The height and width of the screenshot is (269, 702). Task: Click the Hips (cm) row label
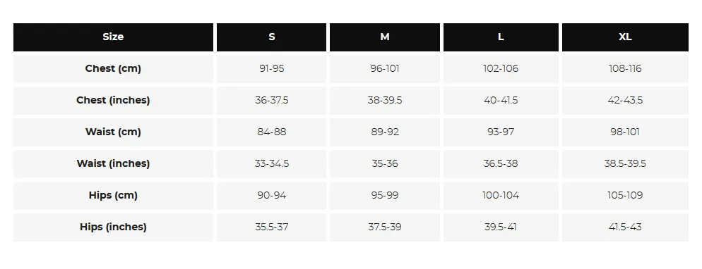113,195
